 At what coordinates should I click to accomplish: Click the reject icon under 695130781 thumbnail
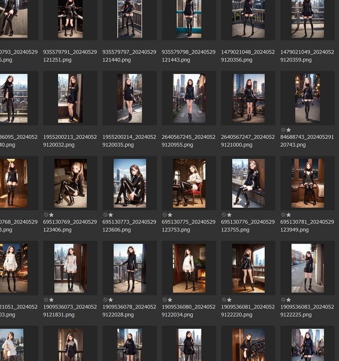[283, 215]
